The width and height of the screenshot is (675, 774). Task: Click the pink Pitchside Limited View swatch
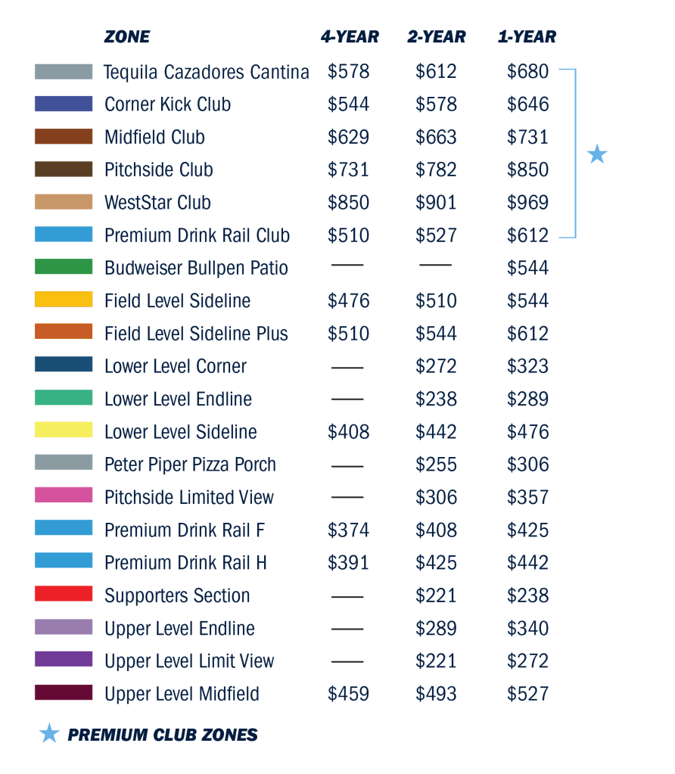point(64,495)
